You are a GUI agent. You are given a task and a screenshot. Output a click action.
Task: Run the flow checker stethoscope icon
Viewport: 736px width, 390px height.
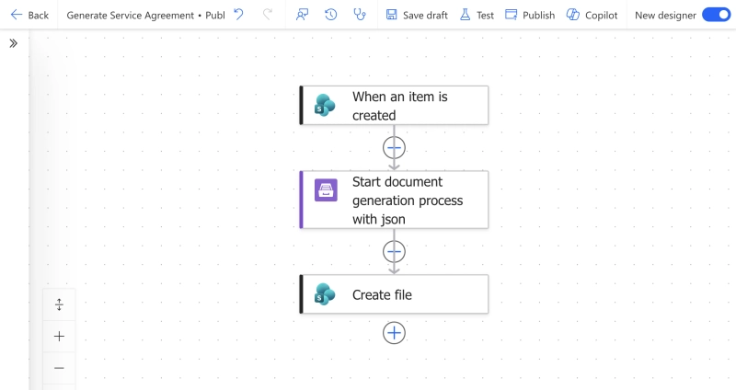[x=360, y=15]
